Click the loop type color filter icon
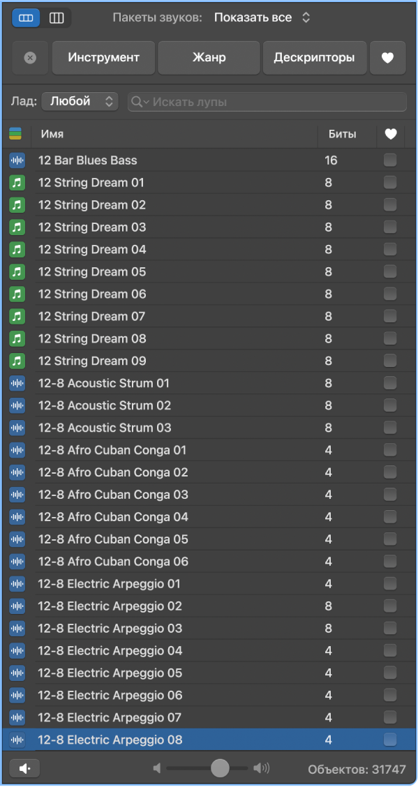This screenshot has height=787, width=418. click(x=15, y=134)
